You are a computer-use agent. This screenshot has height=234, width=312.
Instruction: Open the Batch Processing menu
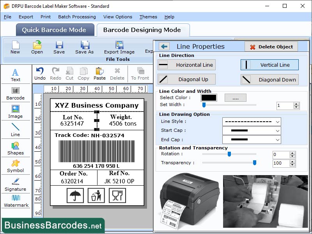tap(77, 17)
